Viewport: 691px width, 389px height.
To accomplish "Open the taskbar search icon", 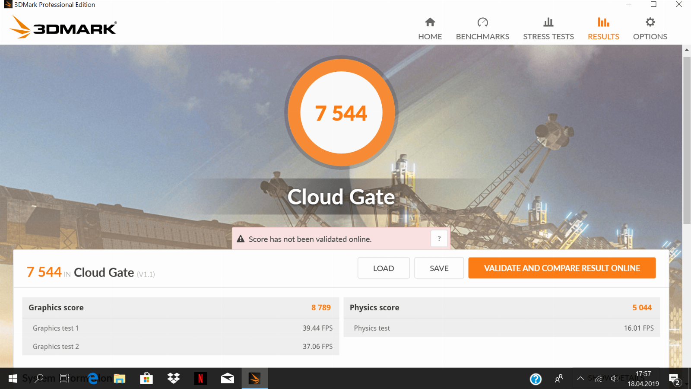I will coord(39,379).
